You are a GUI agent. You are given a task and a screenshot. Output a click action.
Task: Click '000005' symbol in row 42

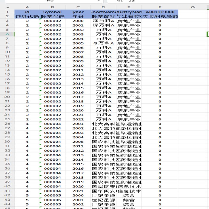tap(53, 195)
